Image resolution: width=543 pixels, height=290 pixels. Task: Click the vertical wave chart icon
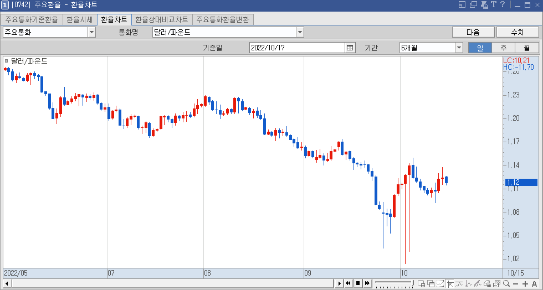469,284
